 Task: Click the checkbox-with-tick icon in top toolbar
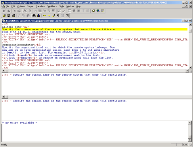(x=59, y=11)
